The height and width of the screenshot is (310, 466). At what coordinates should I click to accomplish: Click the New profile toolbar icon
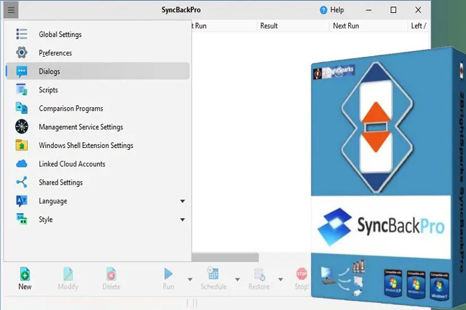pos(25,274)
